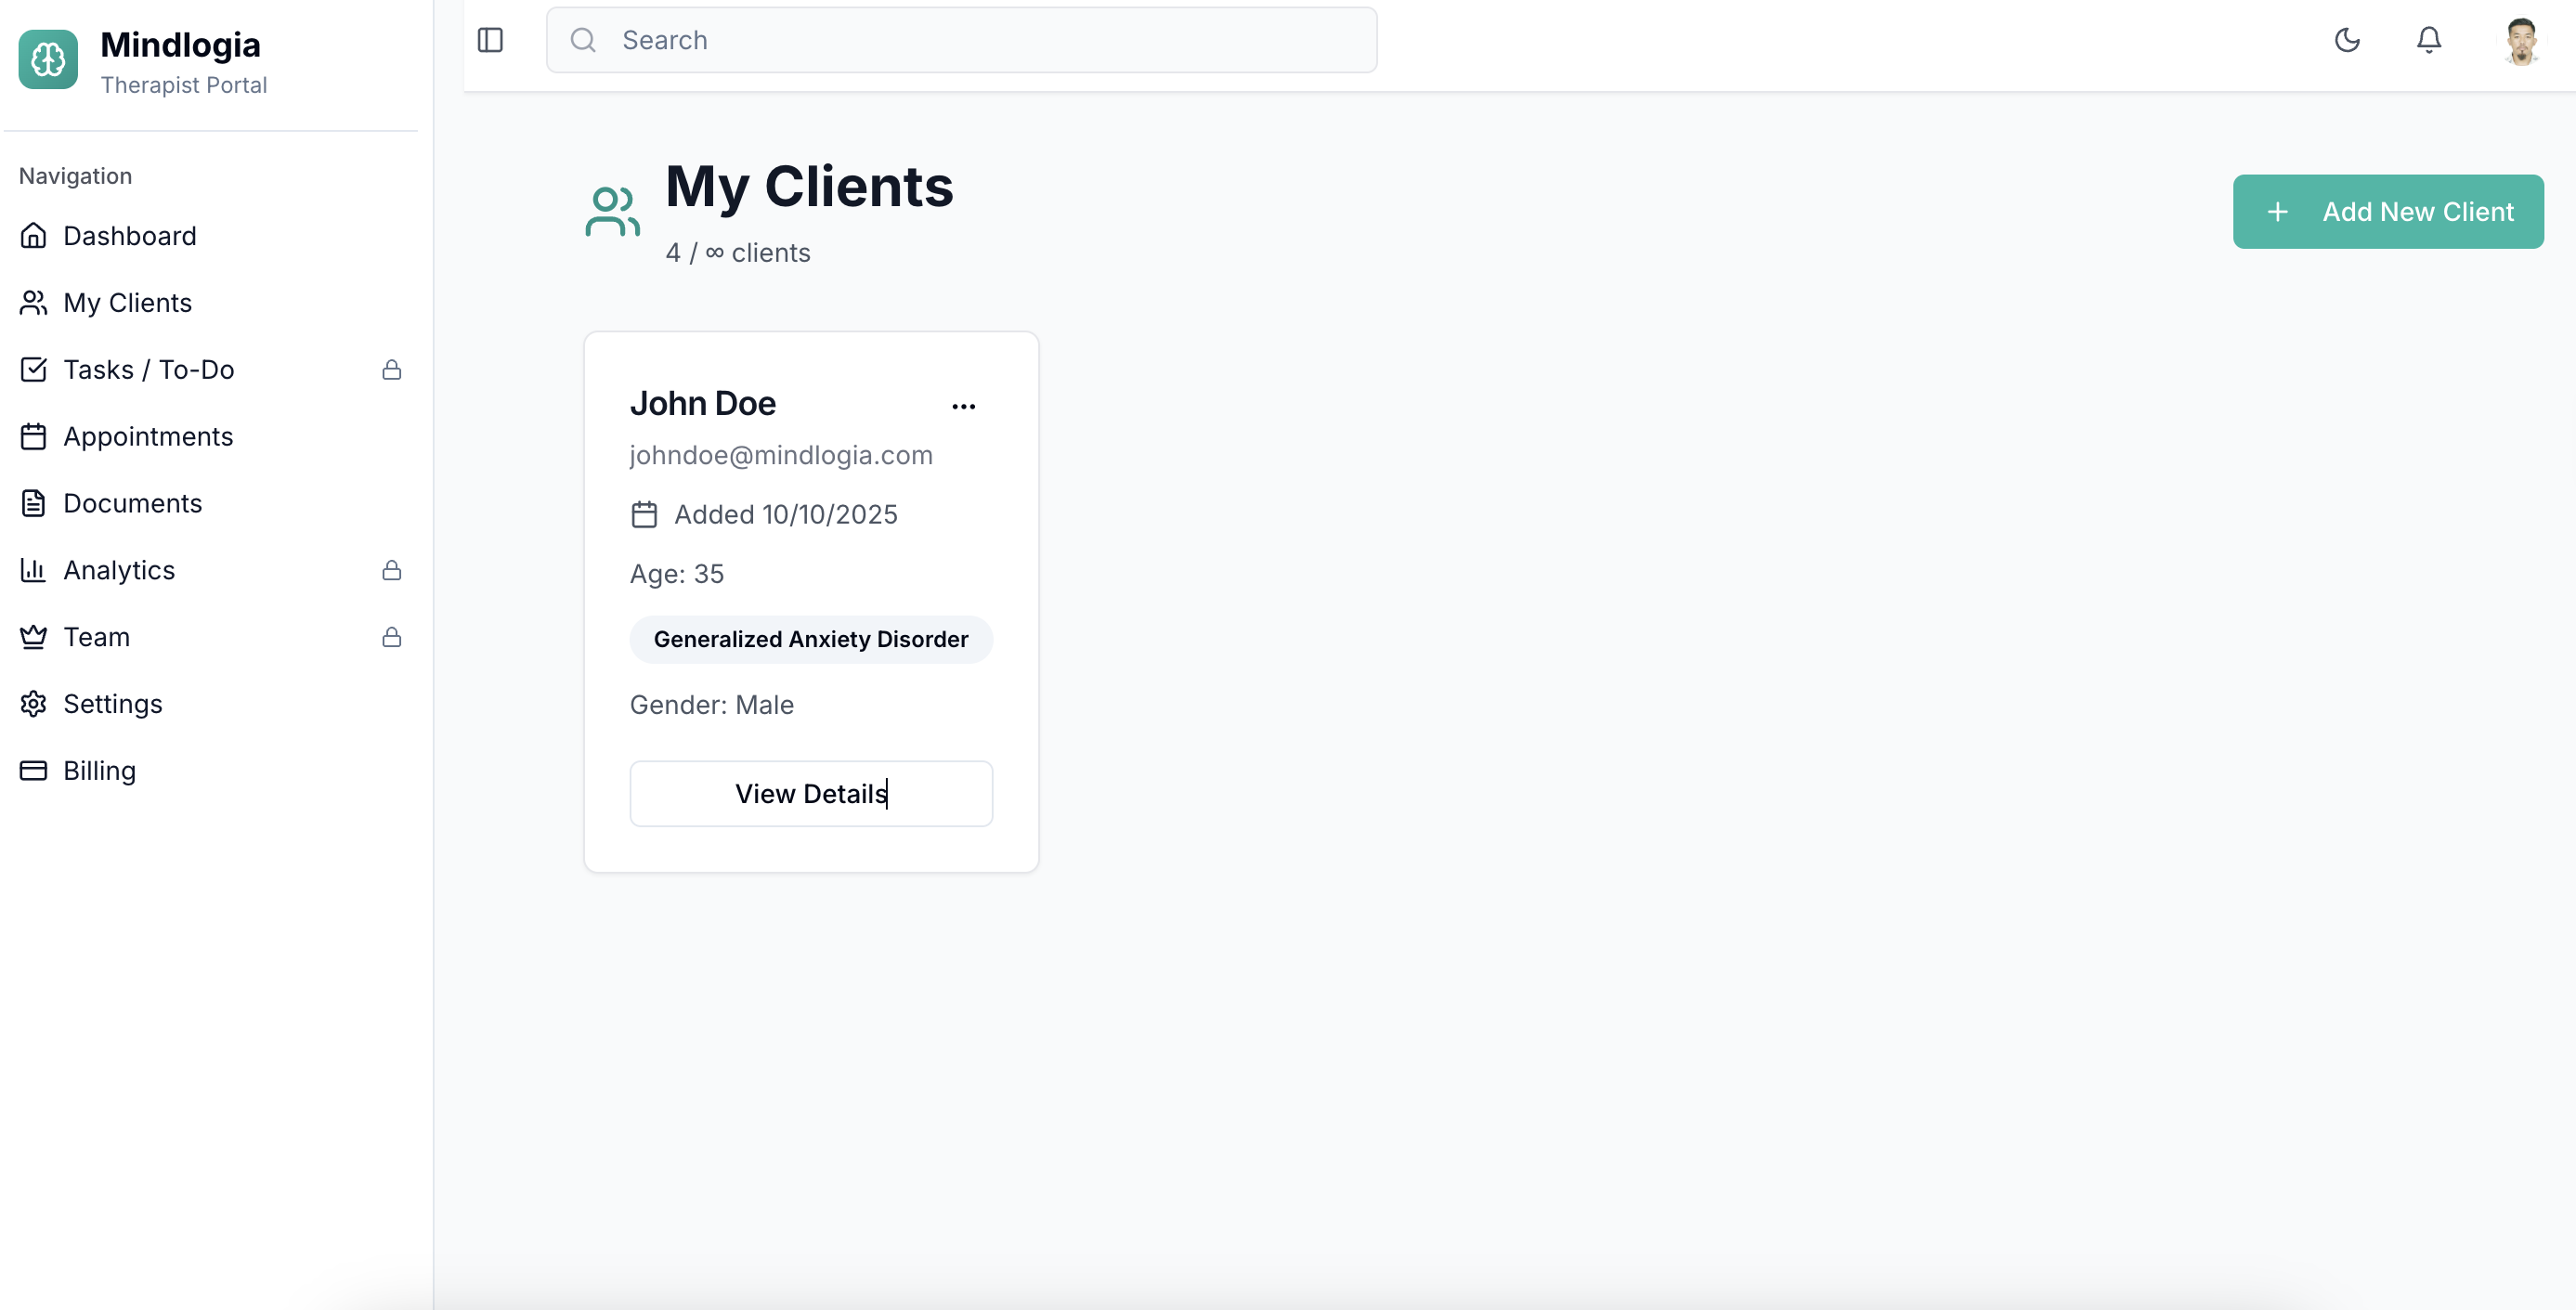Click the Documents file icon

tap(33, 503)
